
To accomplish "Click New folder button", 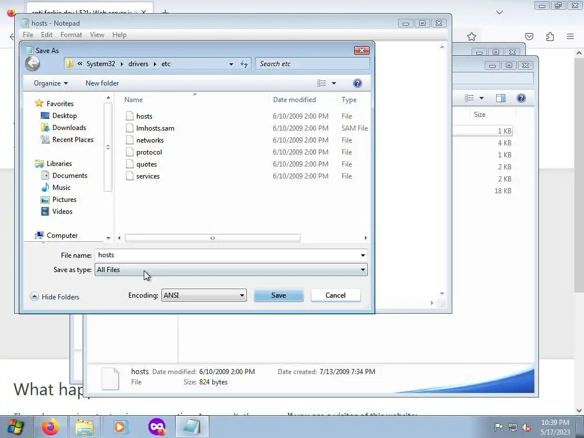I will [x=102, y=83].
